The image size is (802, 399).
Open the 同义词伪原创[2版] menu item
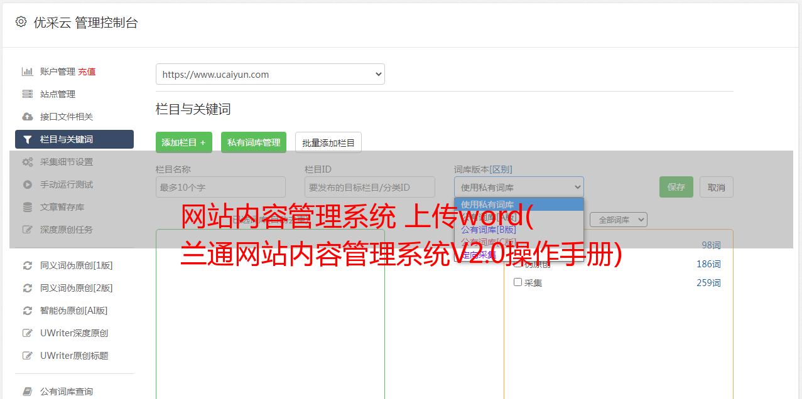click(74, 288)
